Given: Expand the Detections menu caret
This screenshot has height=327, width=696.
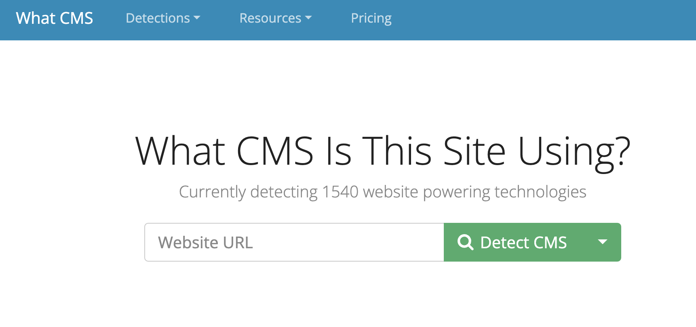Looking at the screenshot, I should pos(197,18).
